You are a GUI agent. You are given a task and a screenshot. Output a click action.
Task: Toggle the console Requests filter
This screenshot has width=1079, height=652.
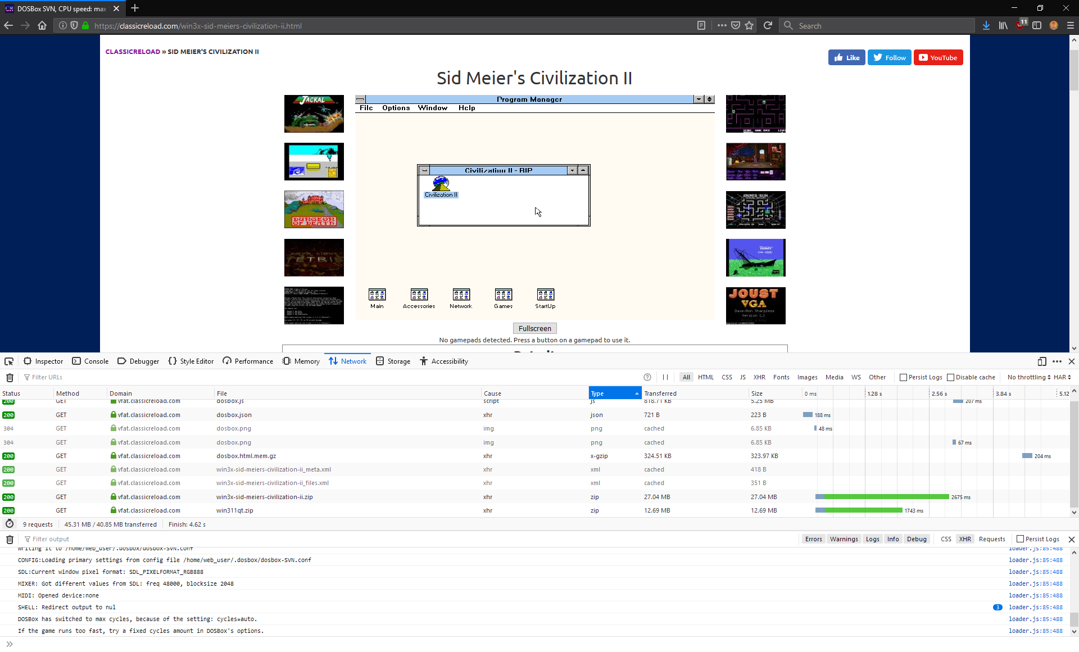point(992,540)
